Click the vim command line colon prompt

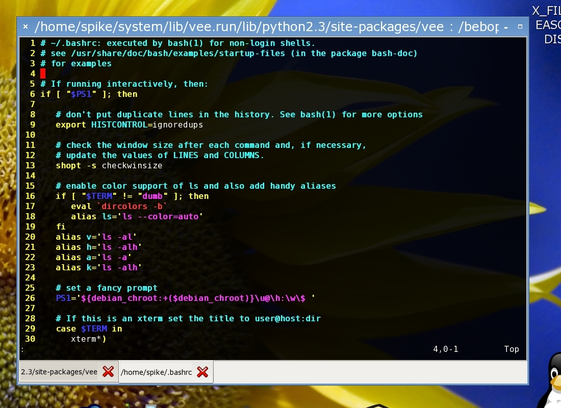tap(22, 349)
